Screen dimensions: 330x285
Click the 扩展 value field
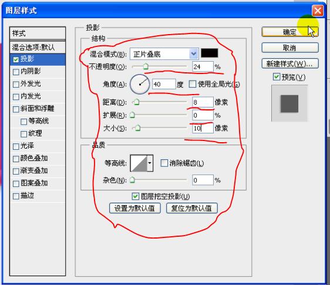203,115
